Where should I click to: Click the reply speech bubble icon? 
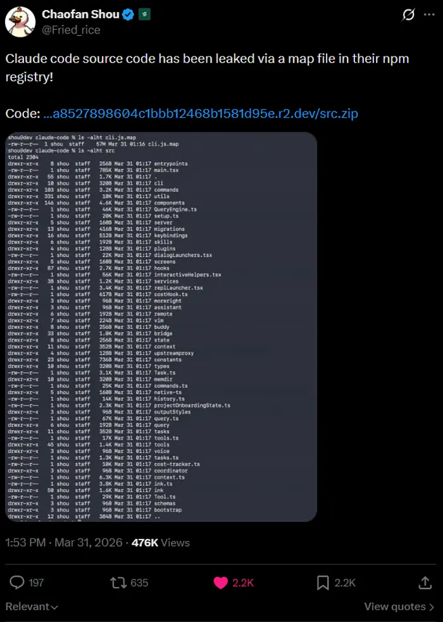[17, 582]
